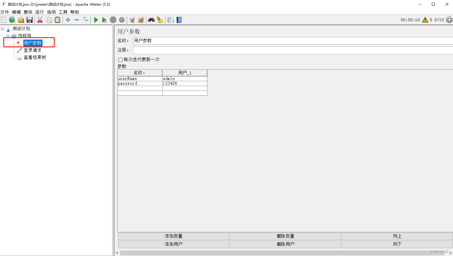Click the 删除变量 button
Screen dimensions: 453x256
pyautogui.click(x=285, y=236)
